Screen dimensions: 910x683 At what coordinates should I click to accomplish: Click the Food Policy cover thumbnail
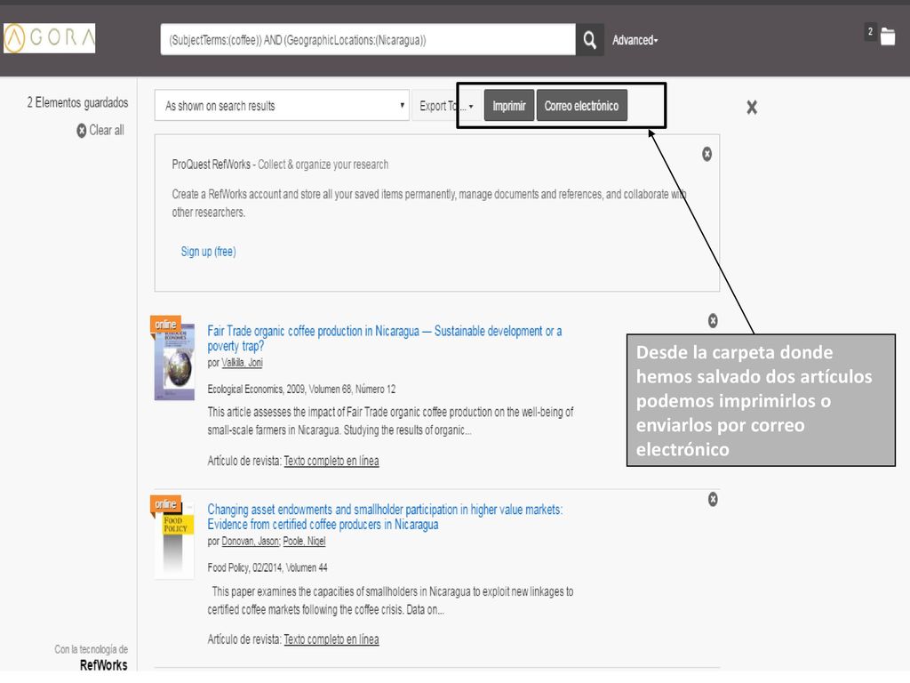(x=174, y=542)
